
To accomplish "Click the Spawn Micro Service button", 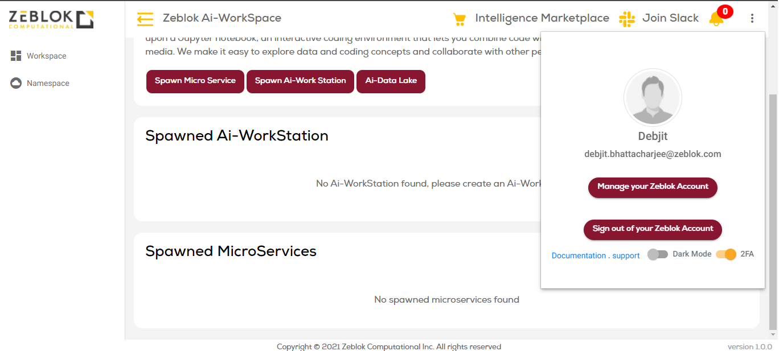I will (195, 81).
